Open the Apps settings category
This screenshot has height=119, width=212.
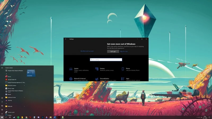(x=131, y=79)
